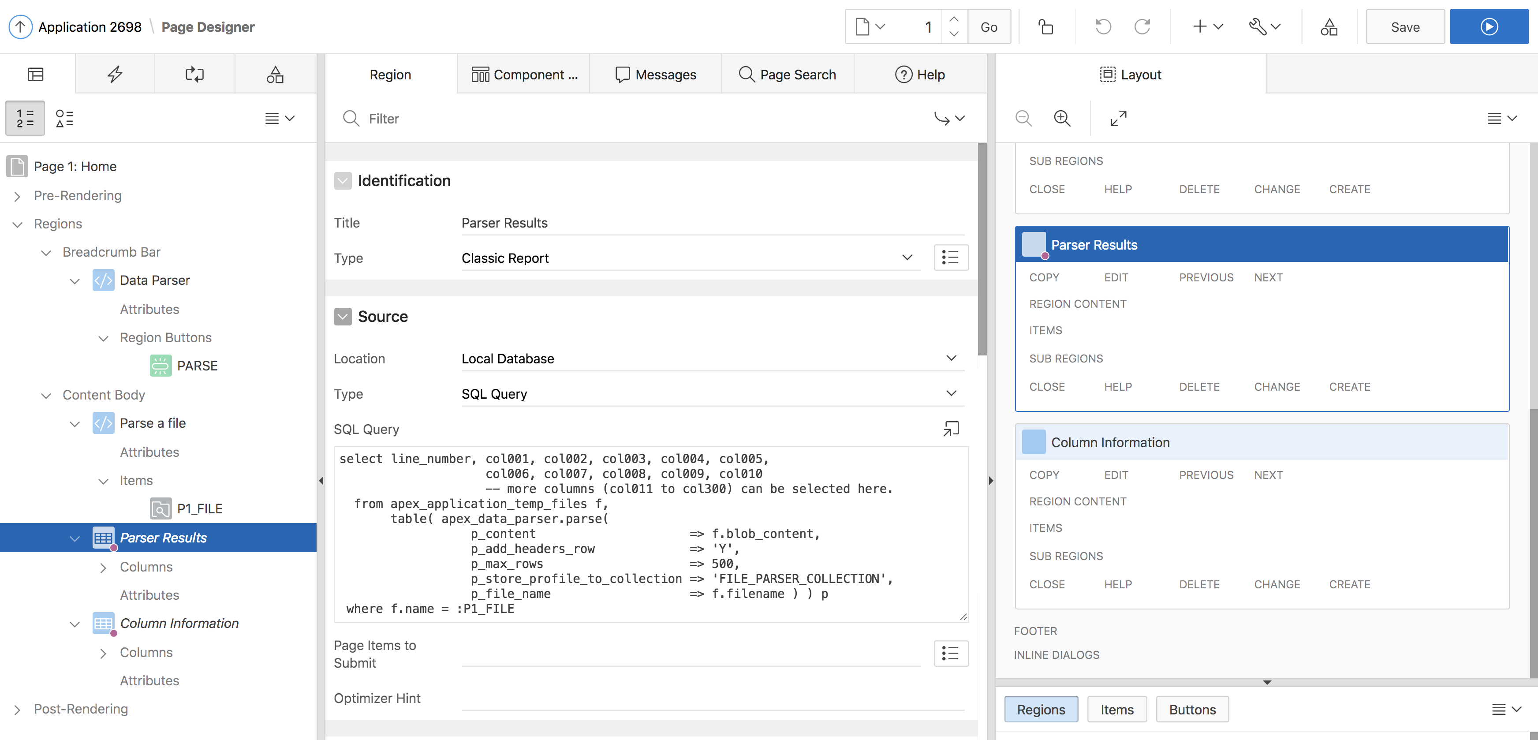The image size is (1538, 740).
Task: Switch tree to group by component type
Action: 64,118
